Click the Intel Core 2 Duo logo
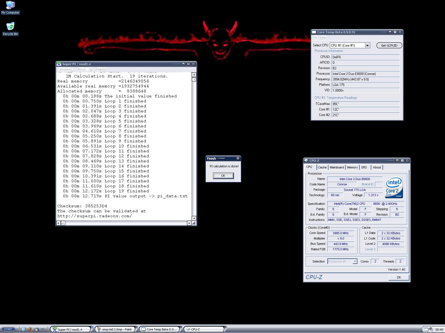 pyautogui.click(x=394, y=187)
